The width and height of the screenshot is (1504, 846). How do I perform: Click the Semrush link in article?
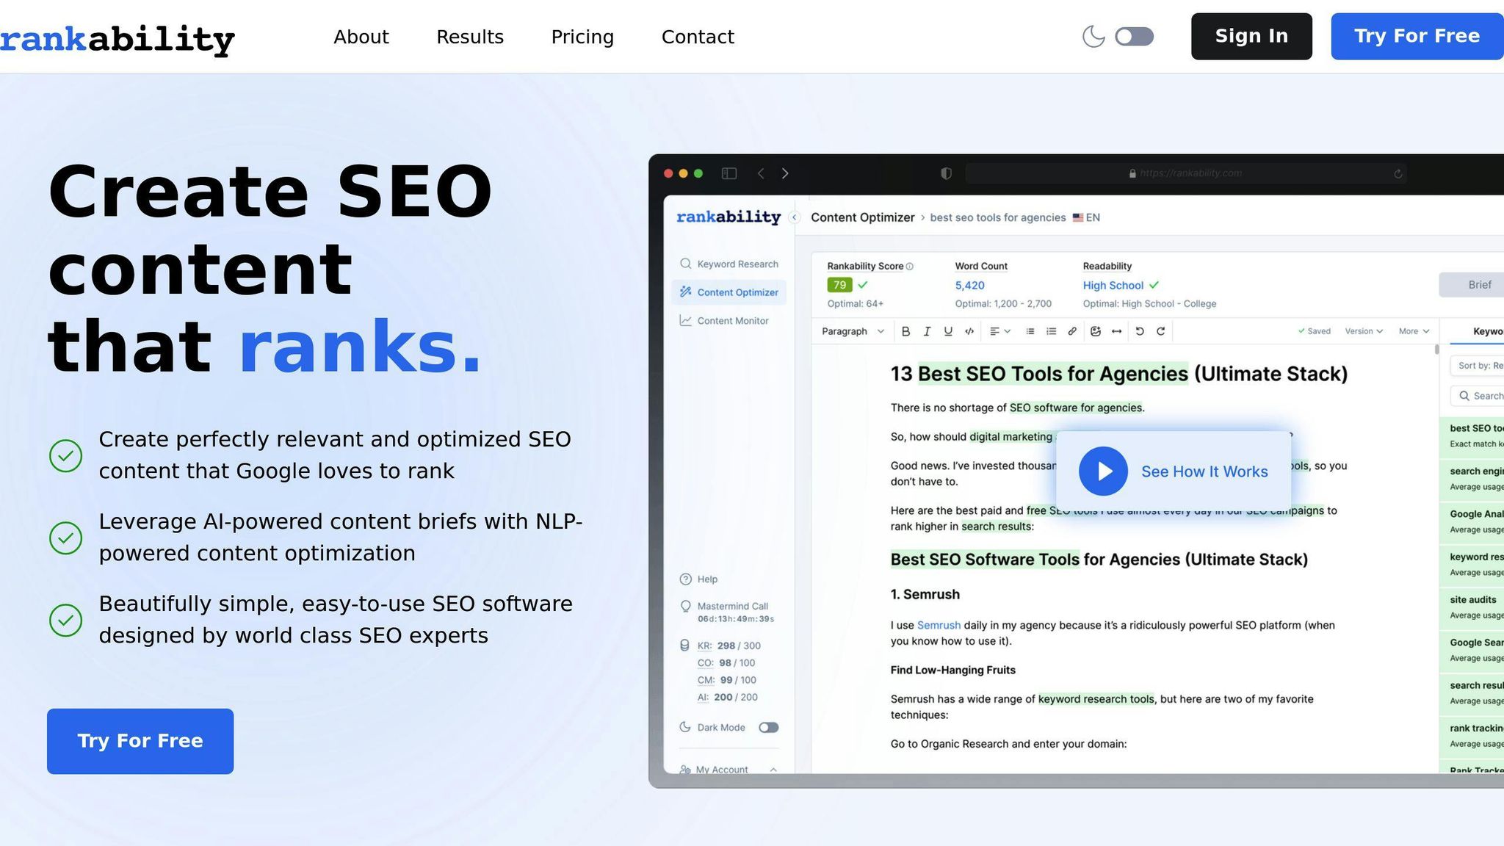pos(939,625)
